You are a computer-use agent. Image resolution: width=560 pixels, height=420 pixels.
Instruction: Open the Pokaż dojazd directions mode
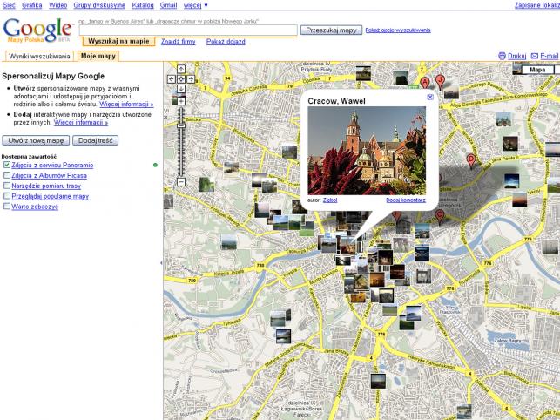pos(226,42)
